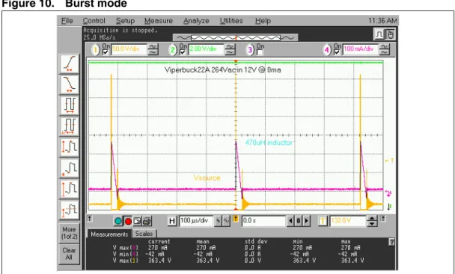Click the 0.0 s delay field
Viewport: 455px width, 274px height.
(x=263, y=221)
